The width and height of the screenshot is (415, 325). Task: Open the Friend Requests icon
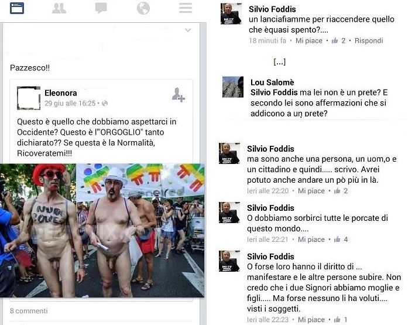click(x=59, y=8)
